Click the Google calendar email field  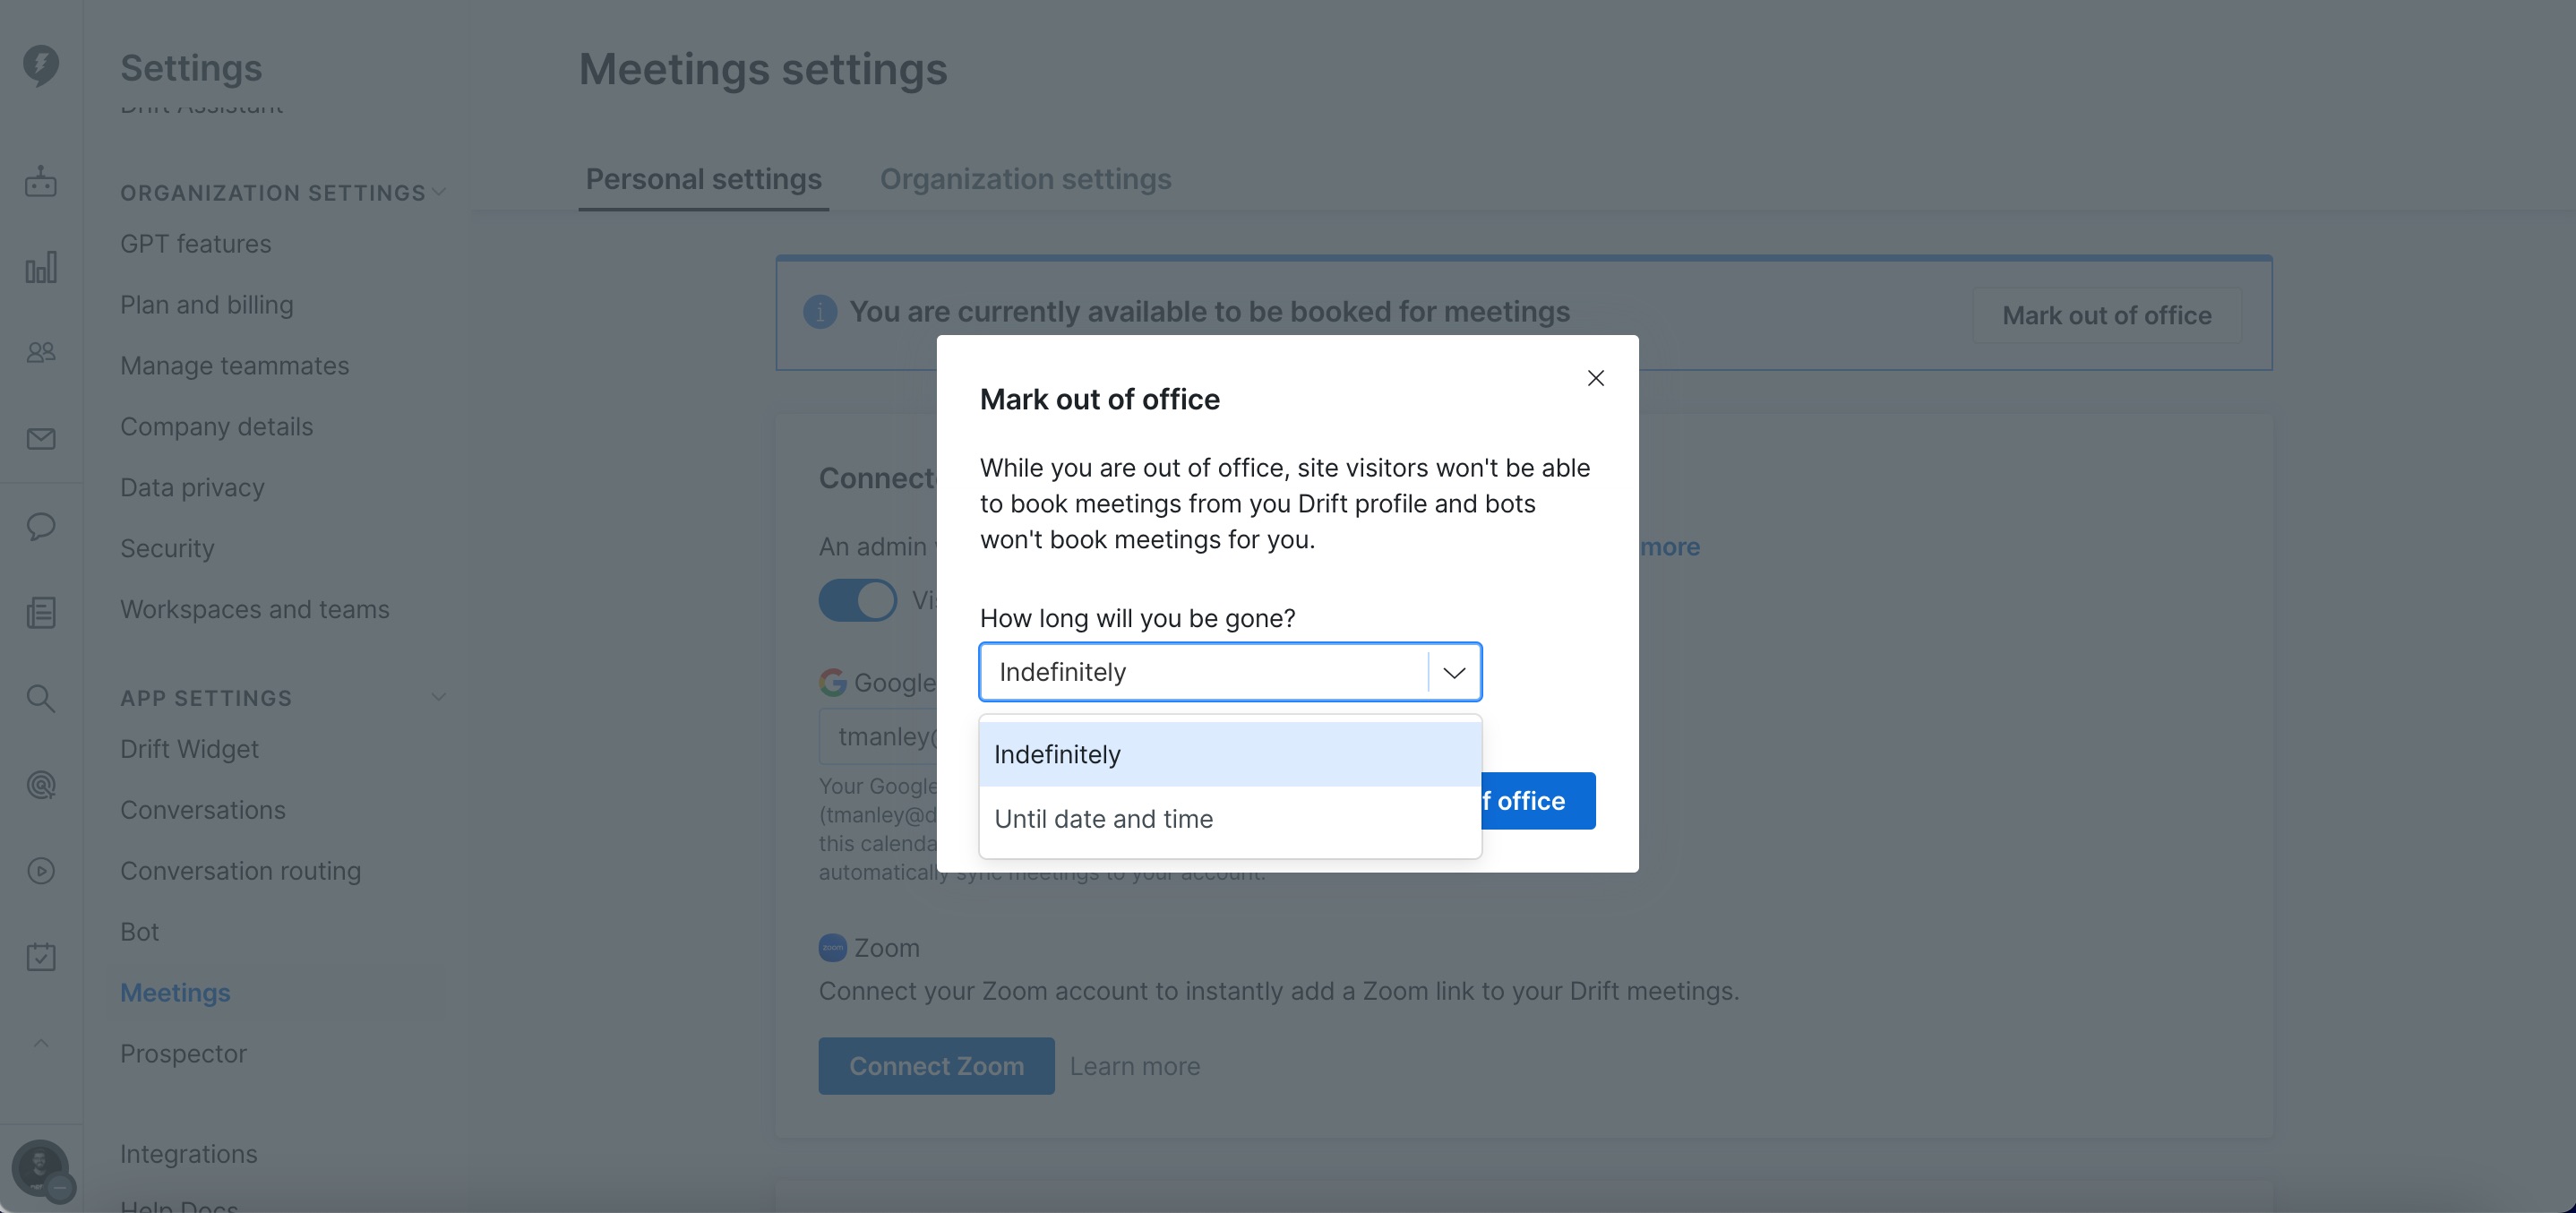878,737
